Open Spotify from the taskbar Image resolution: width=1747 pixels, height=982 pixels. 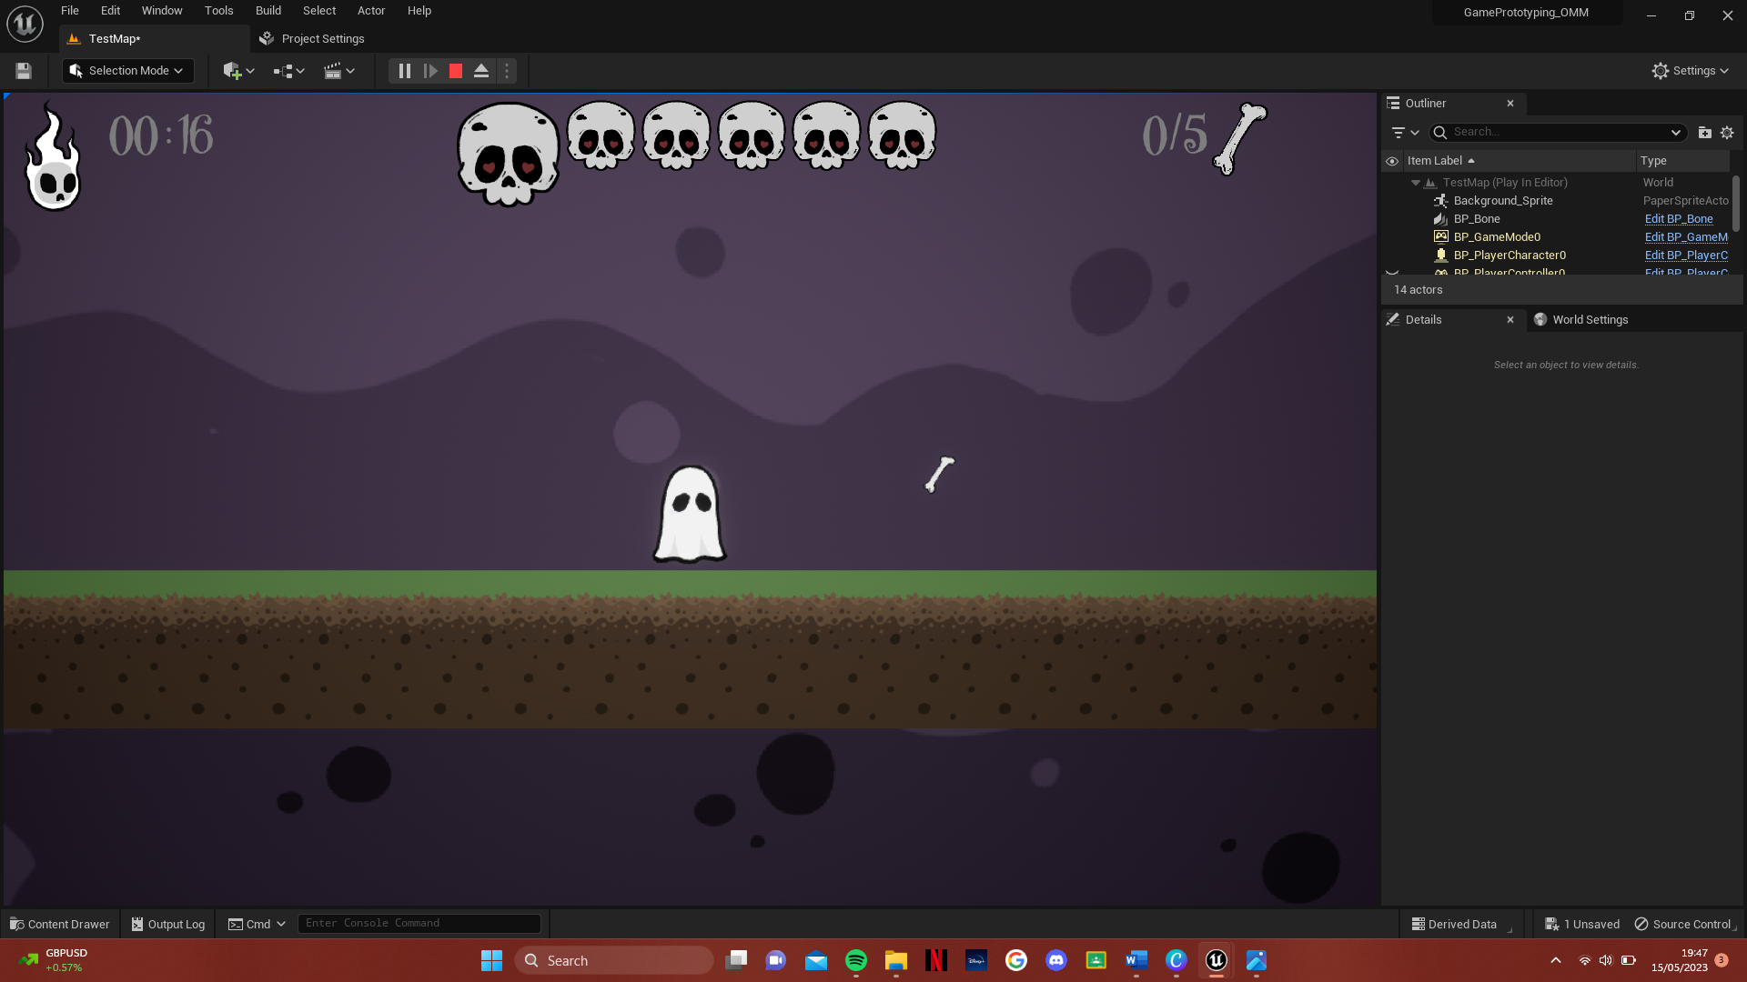[856, 960]
